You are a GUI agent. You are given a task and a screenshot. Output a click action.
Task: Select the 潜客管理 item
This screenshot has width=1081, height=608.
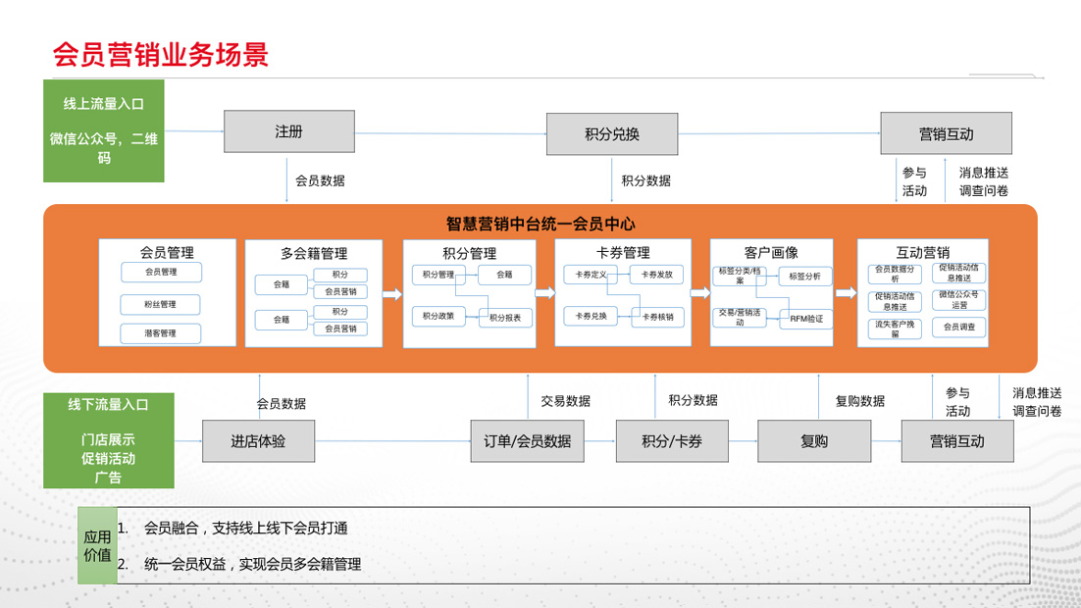tap(161, 333)
